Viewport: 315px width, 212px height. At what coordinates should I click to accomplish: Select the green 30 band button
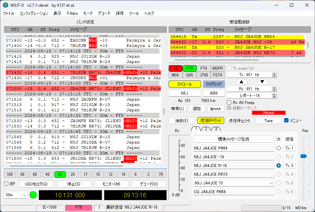tap(60, 174)
